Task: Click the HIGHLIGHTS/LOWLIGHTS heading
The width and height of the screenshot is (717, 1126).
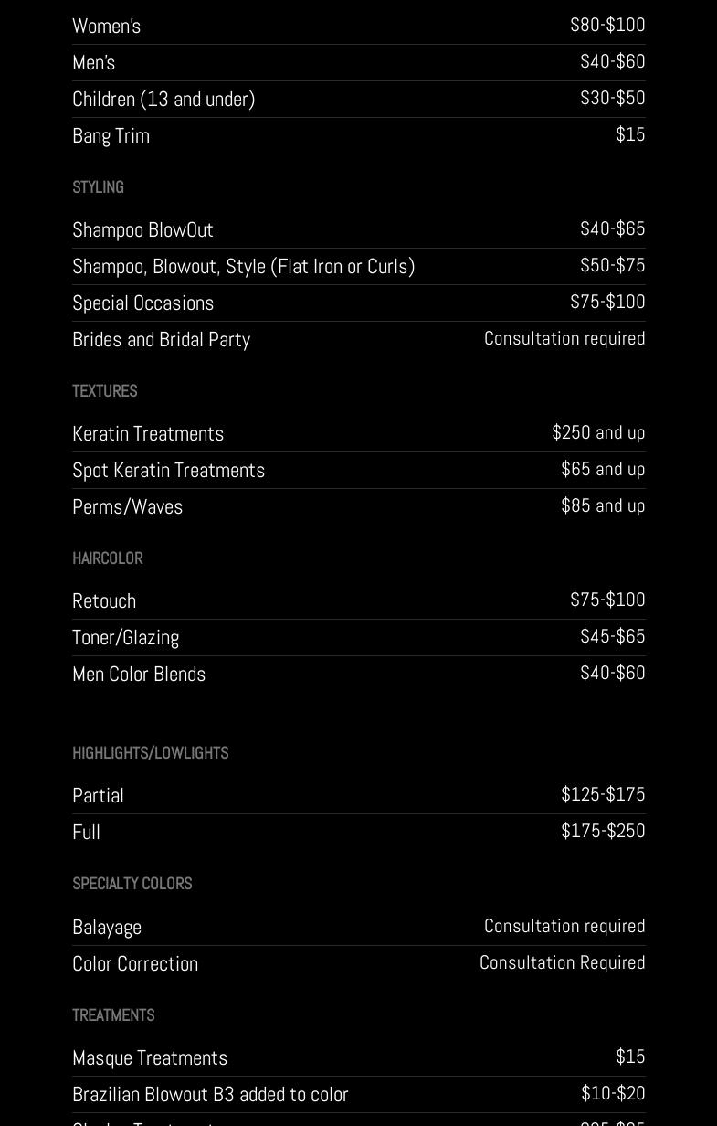Action: tap(150, 753)
